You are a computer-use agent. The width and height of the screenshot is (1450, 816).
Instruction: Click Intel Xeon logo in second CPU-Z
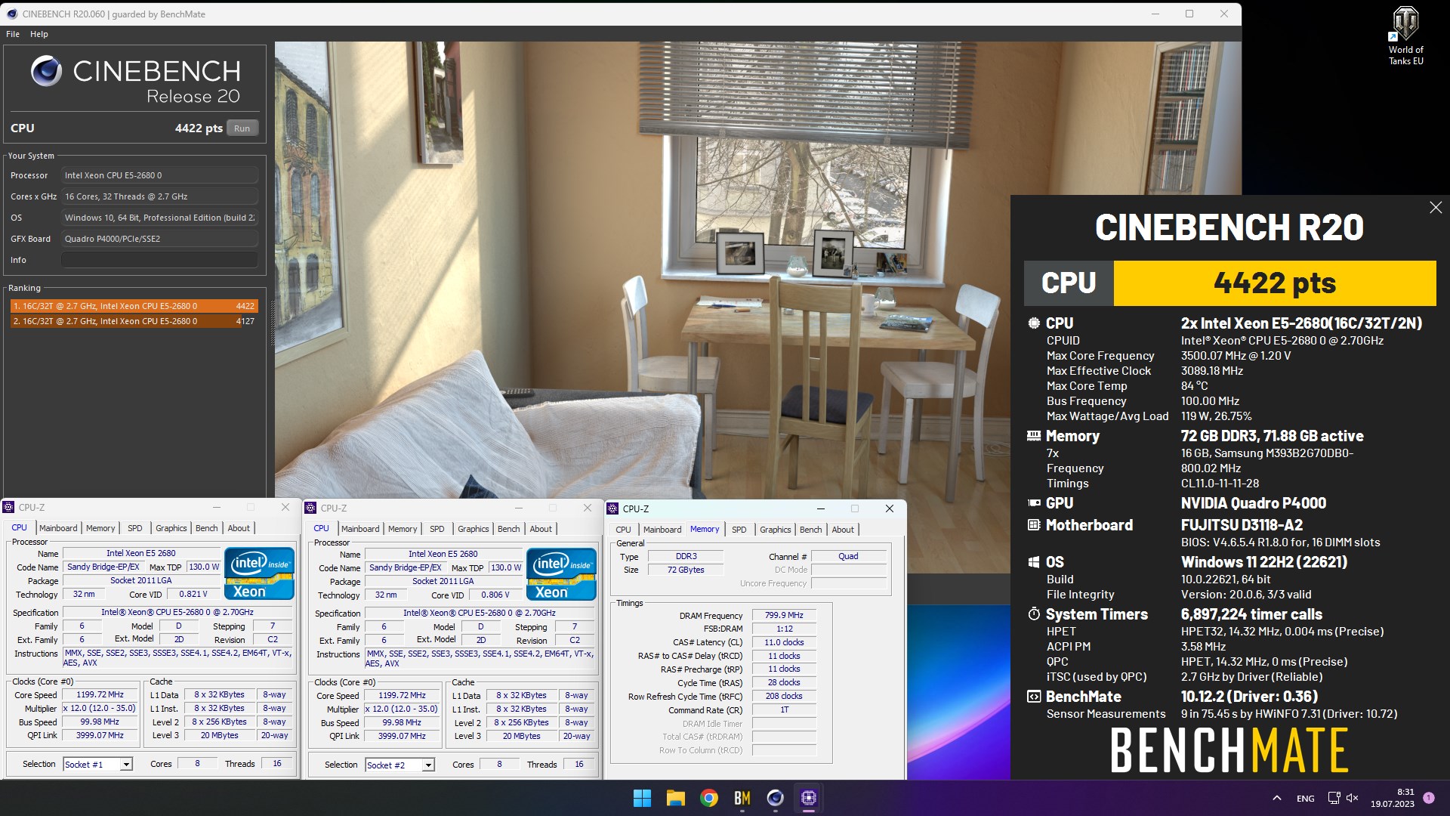point(561,574)
